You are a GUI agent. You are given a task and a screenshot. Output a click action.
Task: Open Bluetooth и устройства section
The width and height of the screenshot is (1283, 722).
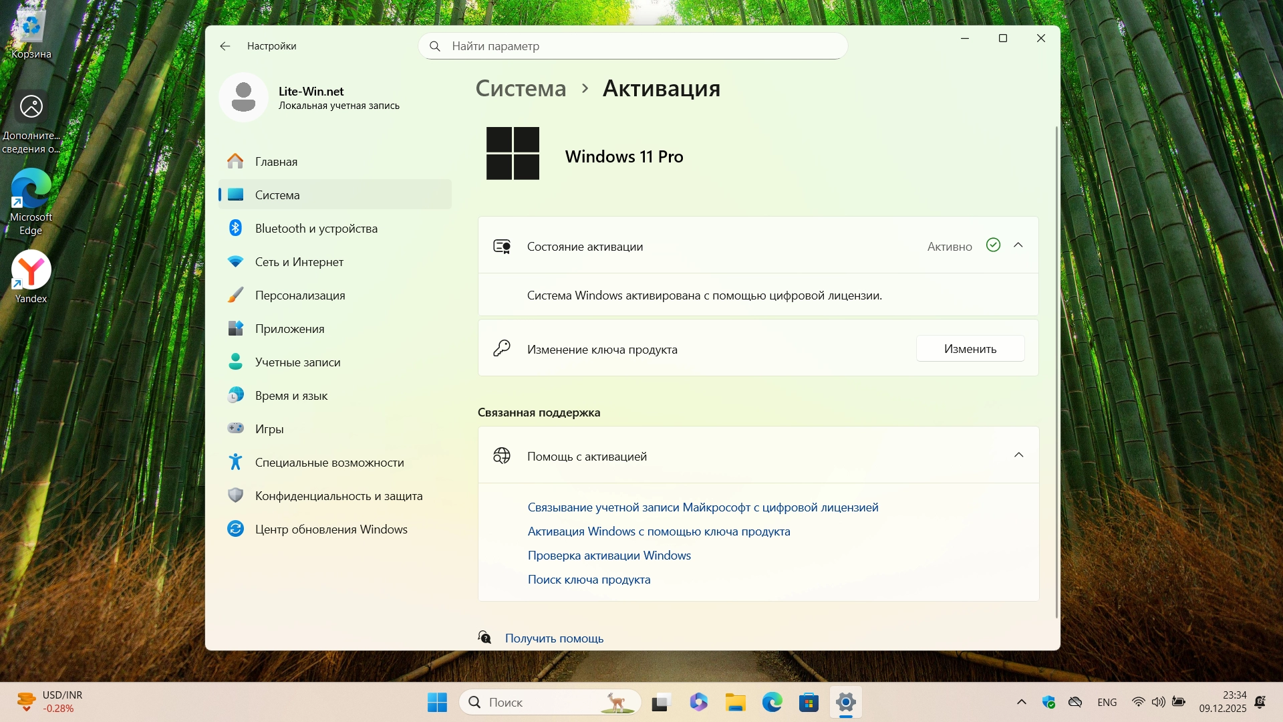316,229
